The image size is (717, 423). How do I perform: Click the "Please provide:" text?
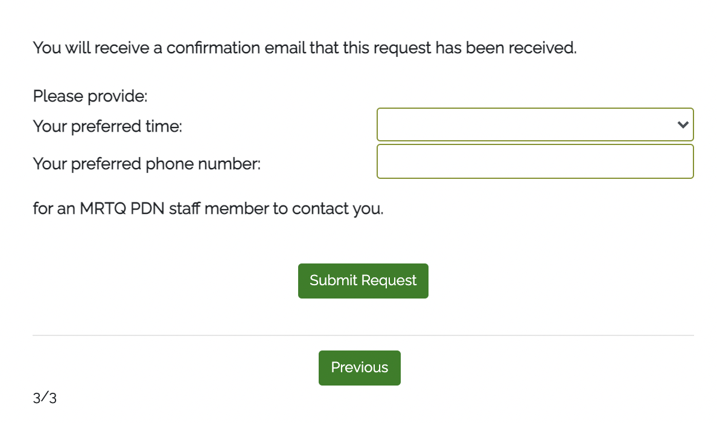click(x=90, y=96)
